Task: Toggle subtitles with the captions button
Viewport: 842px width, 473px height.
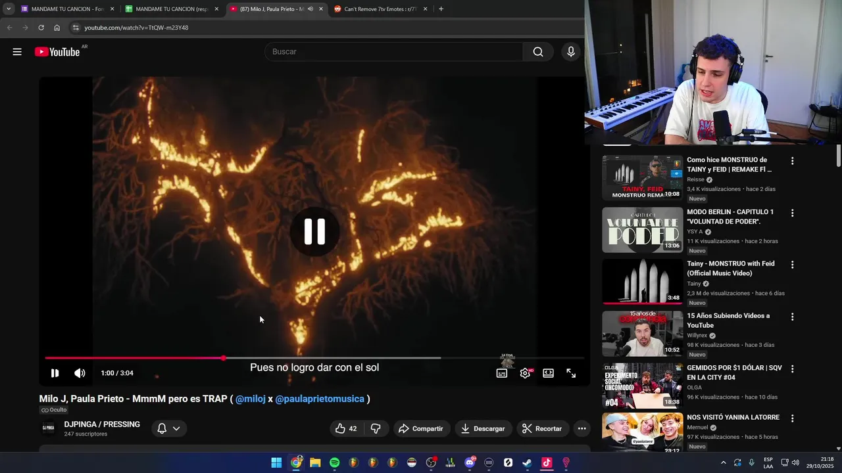Action: click(502, 373)
